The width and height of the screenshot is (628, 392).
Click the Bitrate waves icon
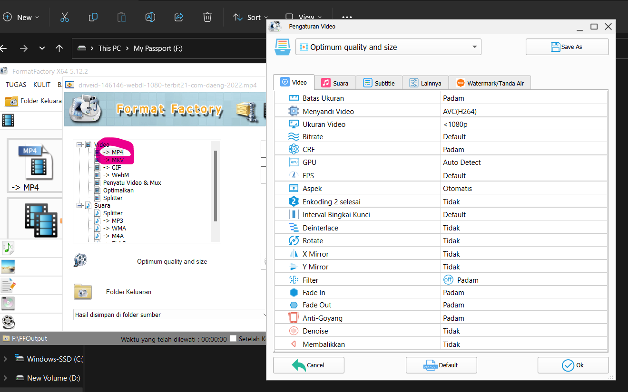(x=294, y=136)
